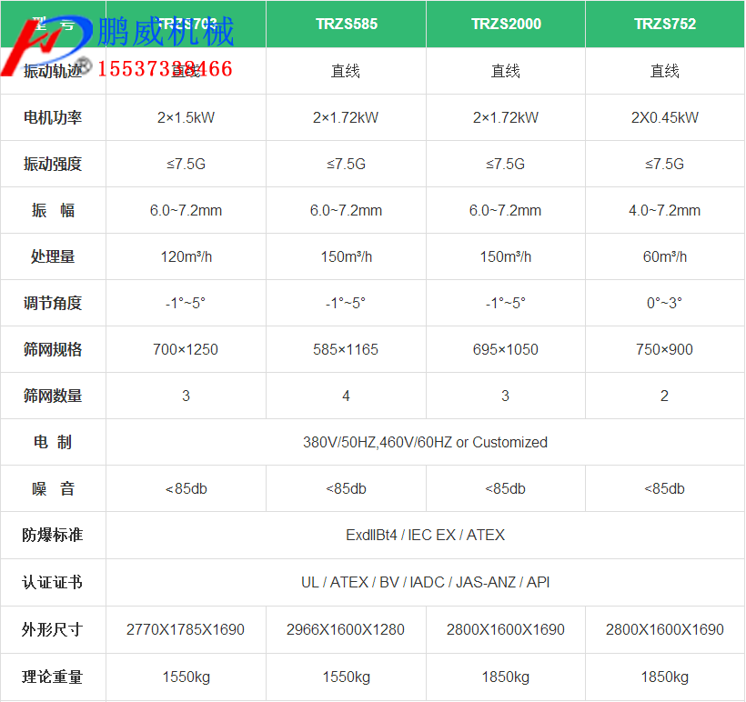Image resolution: width=746 pixels, height=702 pixels.
Task: Click the TRZS703 model header
Action: coord(186,24)
